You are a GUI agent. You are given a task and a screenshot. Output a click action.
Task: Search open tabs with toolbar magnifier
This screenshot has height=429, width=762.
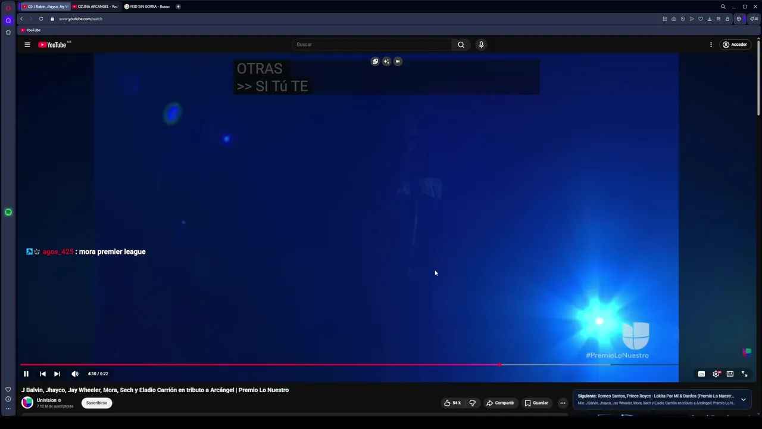723,7
